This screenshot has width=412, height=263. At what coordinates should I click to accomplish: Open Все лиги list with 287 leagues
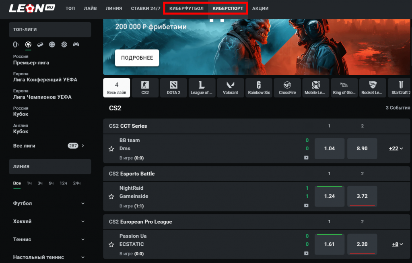(x=49, y=146)
